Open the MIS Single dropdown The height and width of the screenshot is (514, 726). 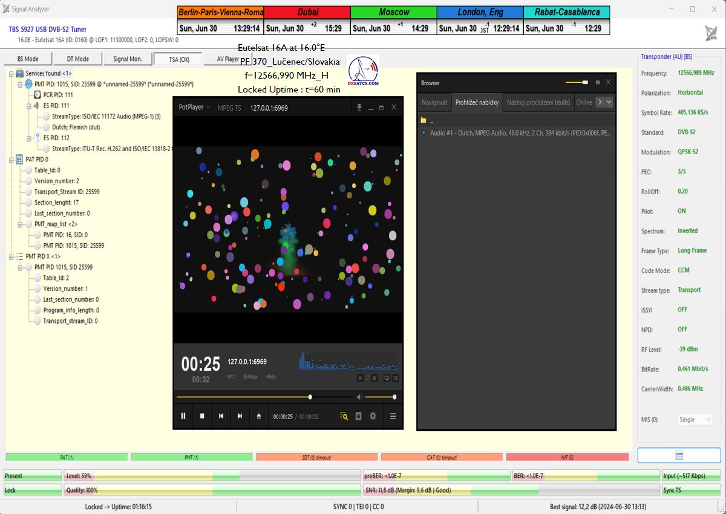[695, 420]
